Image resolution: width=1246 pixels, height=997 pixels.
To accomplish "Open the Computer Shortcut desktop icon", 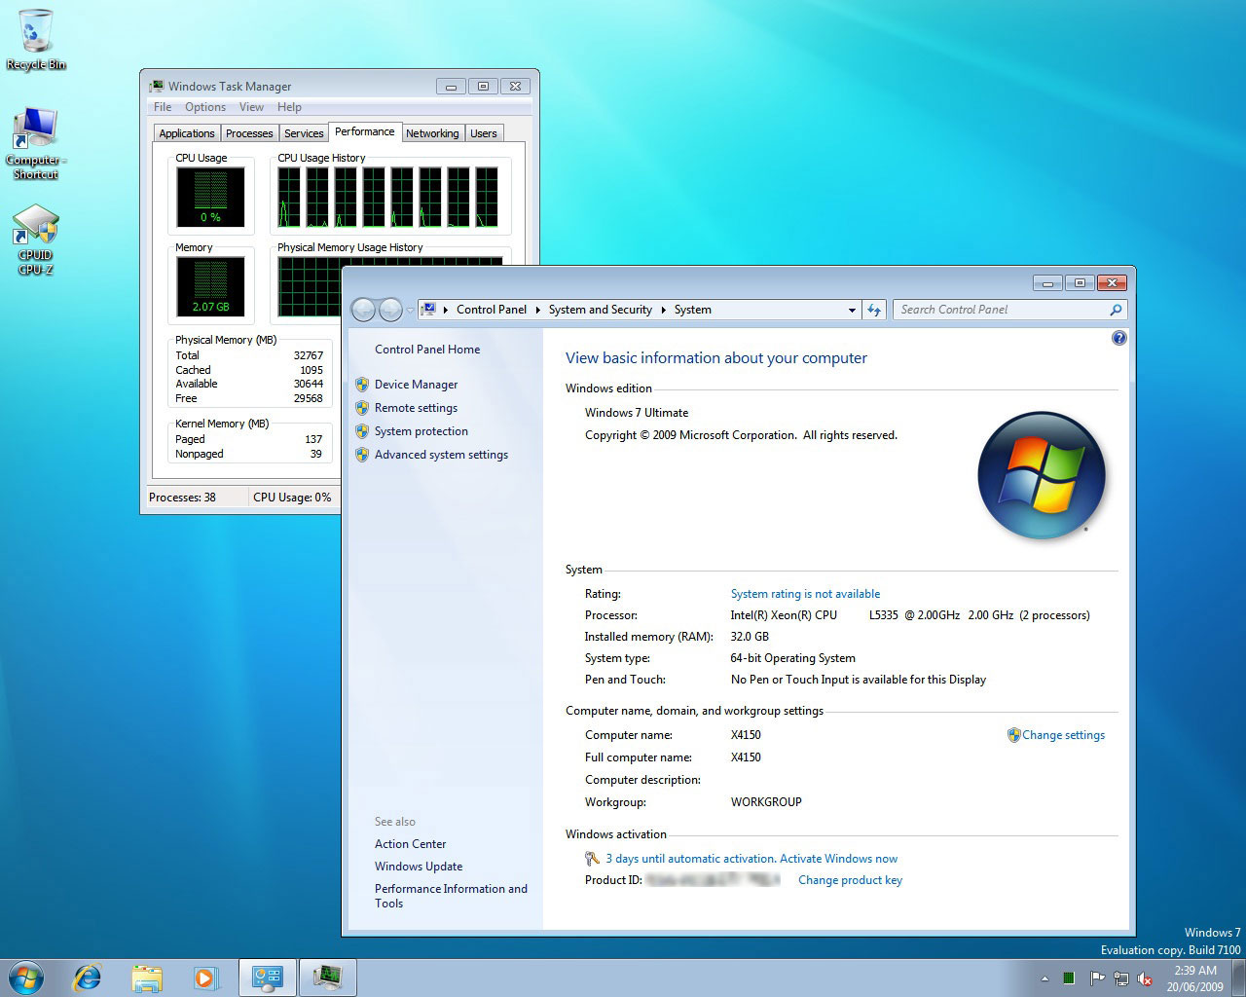I will [36, 143].
